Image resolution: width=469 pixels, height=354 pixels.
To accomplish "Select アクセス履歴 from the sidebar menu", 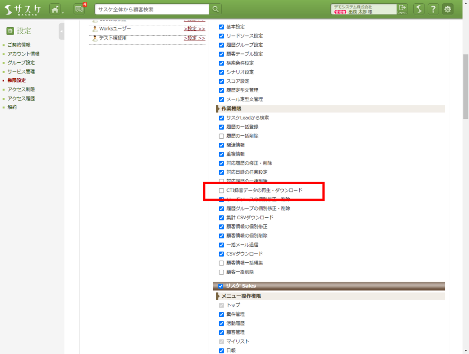I will click(x=21, y=98).
